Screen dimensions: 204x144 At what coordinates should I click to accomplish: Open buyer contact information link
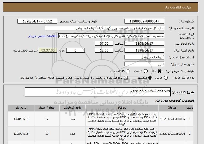pyautogui.click(x=43, y=36)
